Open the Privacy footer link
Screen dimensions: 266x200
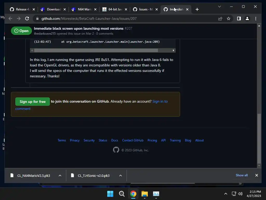tap(75, 140)
